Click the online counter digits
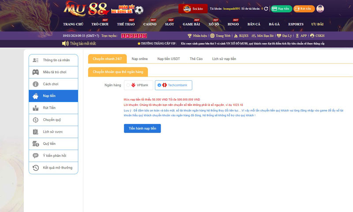Image resolution: width=353 pixels, height=212 pixels. click(134, 36)
